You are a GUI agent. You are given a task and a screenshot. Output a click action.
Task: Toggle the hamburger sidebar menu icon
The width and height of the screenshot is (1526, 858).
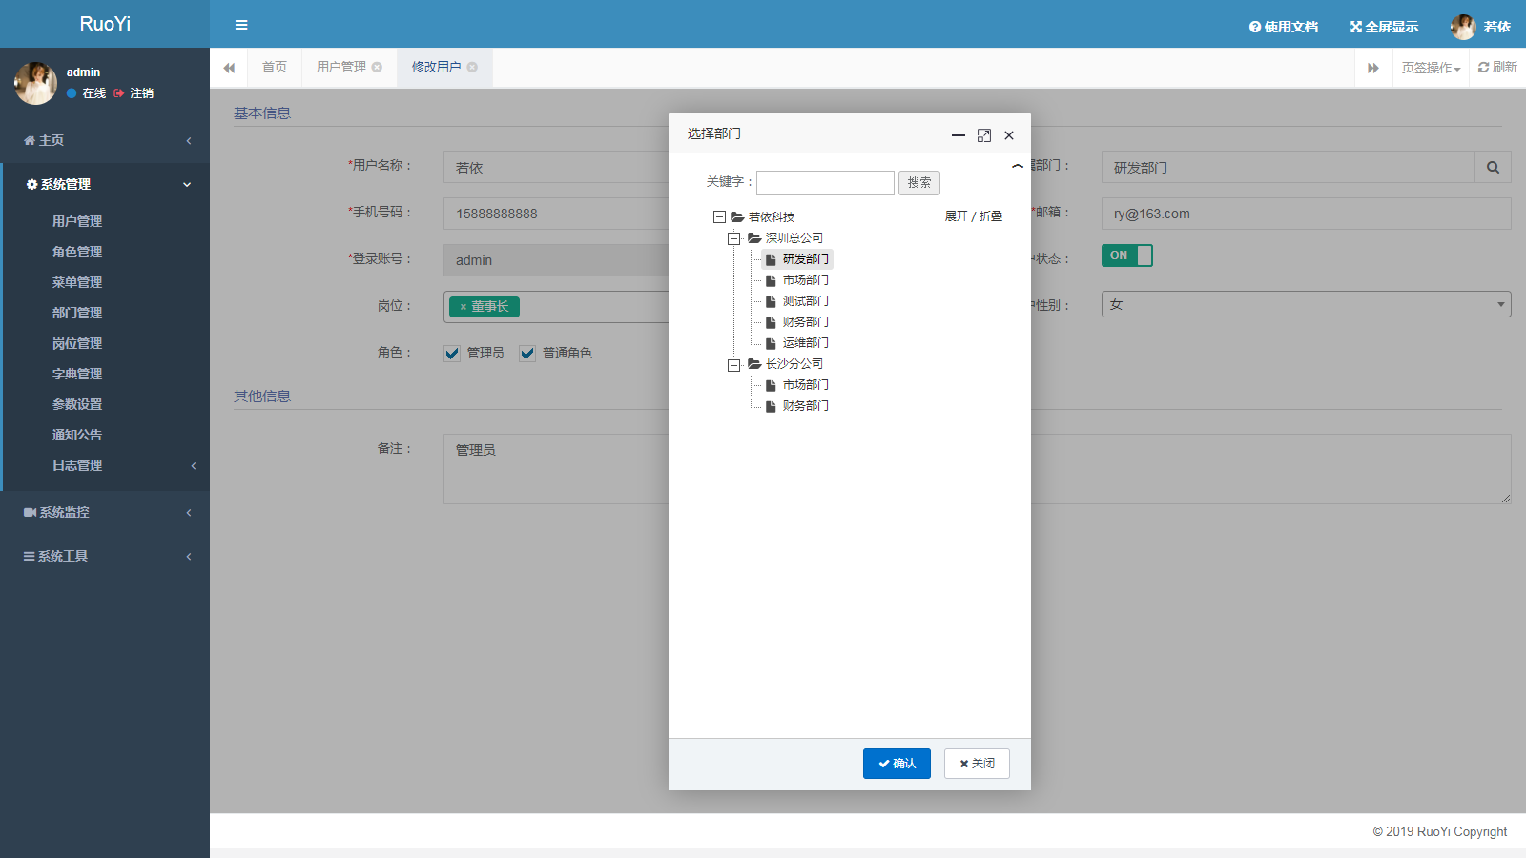pos(241,25)
